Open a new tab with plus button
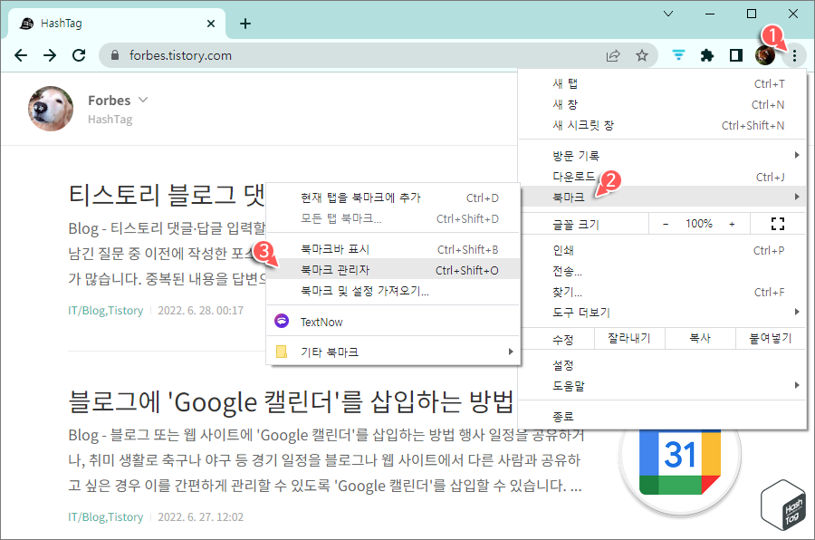 pyautogui.click(x=245, y=24)
